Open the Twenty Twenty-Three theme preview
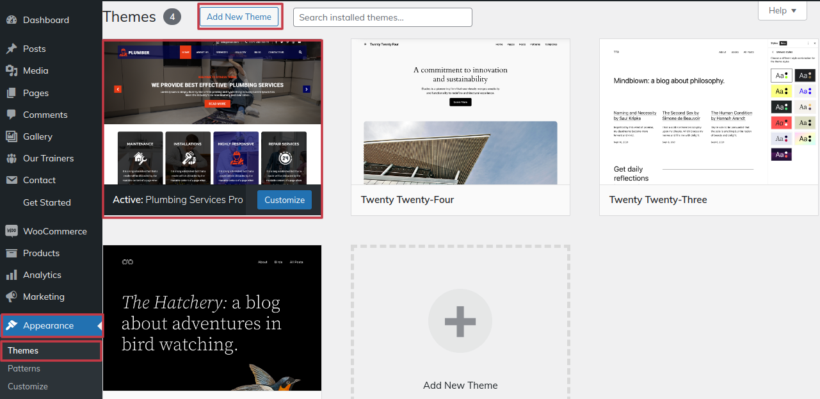Screen dimensions: 820x399 pos(709,112)
